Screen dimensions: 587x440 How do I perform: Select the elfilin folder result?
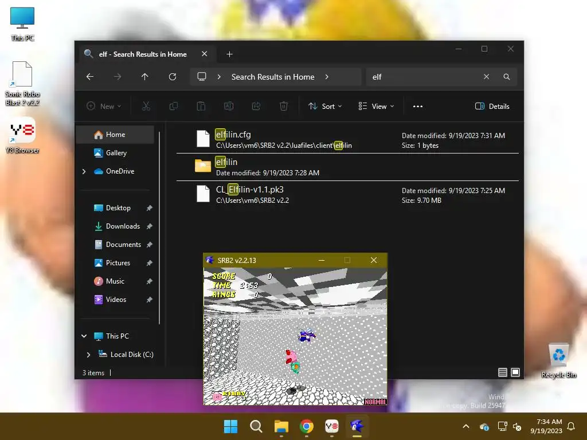pos(347,167)
